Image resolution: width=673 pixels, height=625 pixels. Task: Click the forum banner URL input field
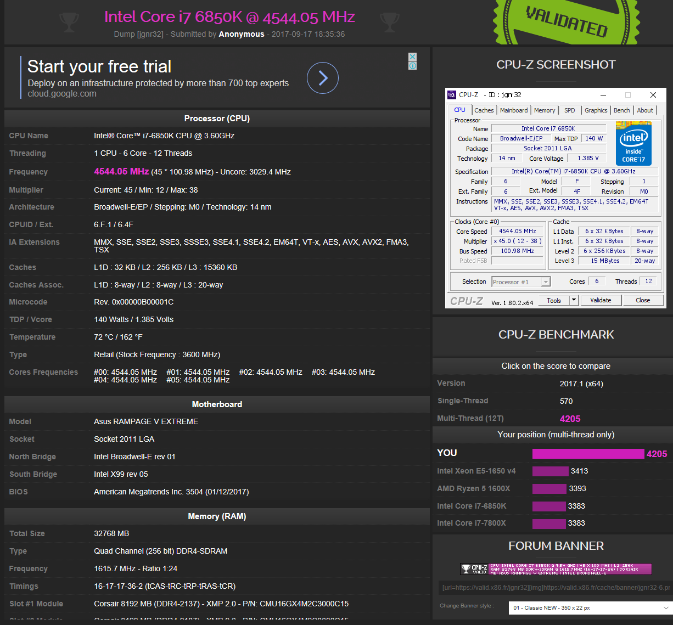(555, 588)
